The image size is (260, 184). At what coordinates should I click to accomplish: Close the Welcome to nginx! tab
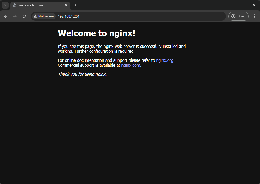[x=66, y=5]
